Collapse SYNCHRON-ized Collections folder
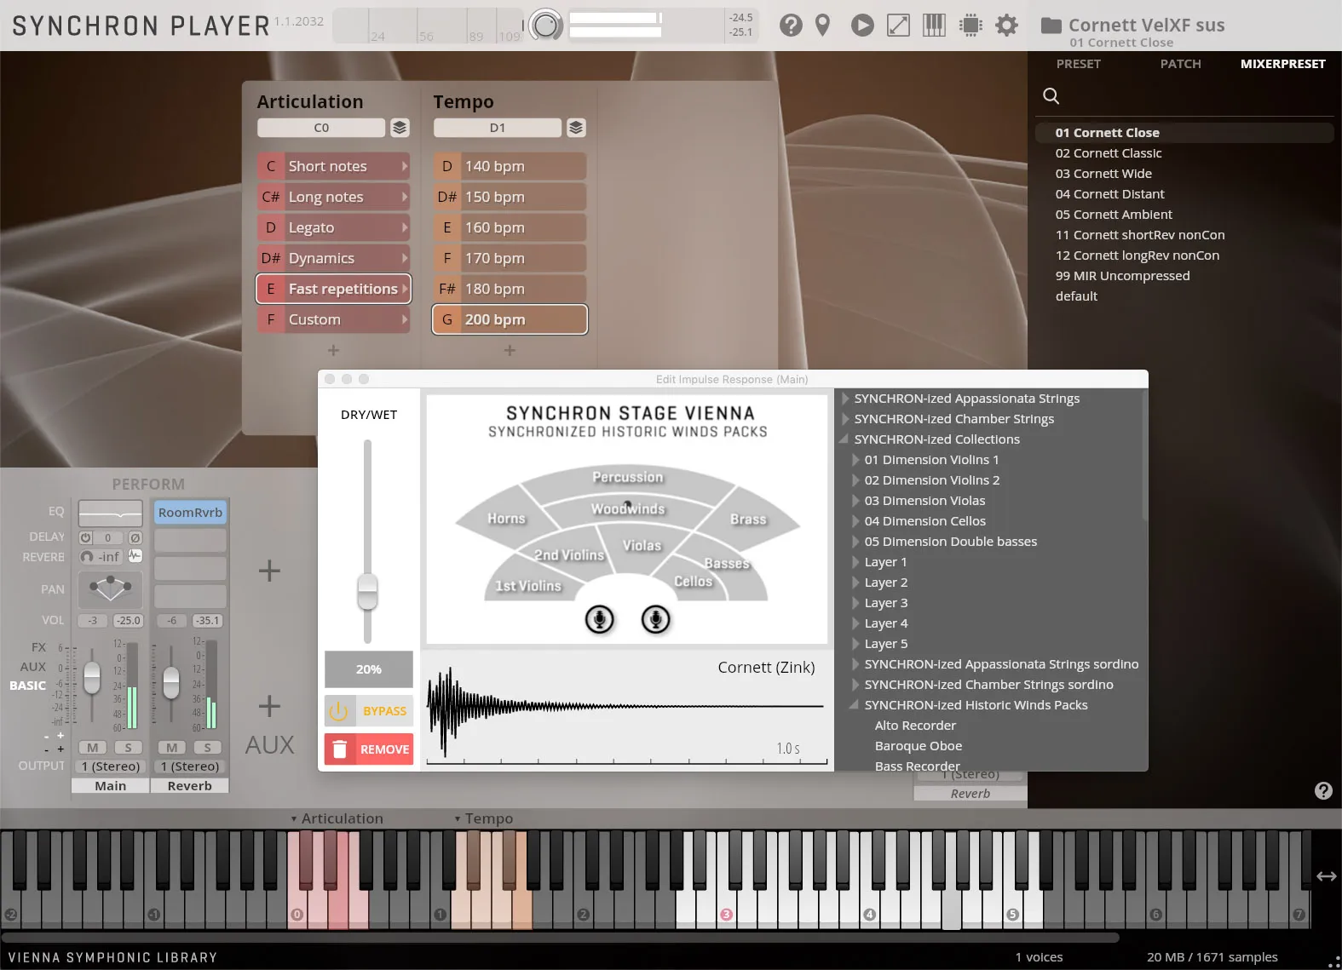 pos(844,439)
